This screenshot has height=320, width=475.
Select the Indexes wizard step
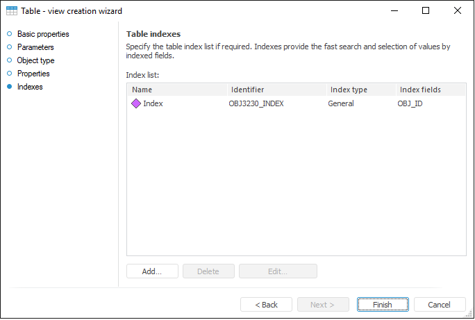point(30,87)
